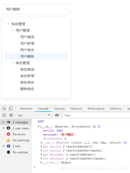Image resolution: width=130 pixels, height=173 pixels.
Task: Switch to the Elements tab
Action: [x=26, y=109]
